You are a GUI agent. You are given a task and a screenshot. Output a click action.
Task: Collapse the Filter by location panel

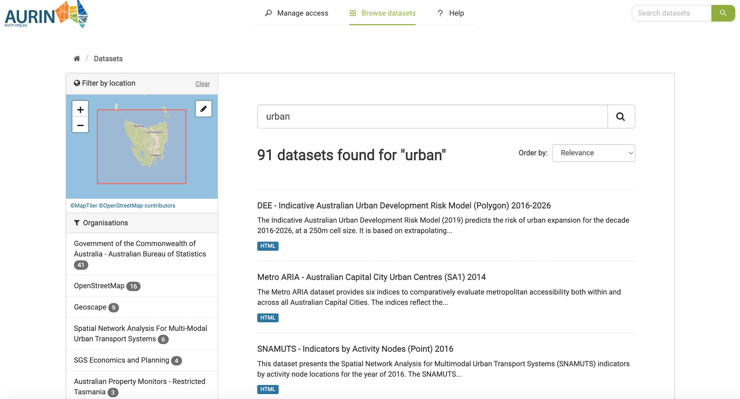pyautogui.click(x=108, y=83)
